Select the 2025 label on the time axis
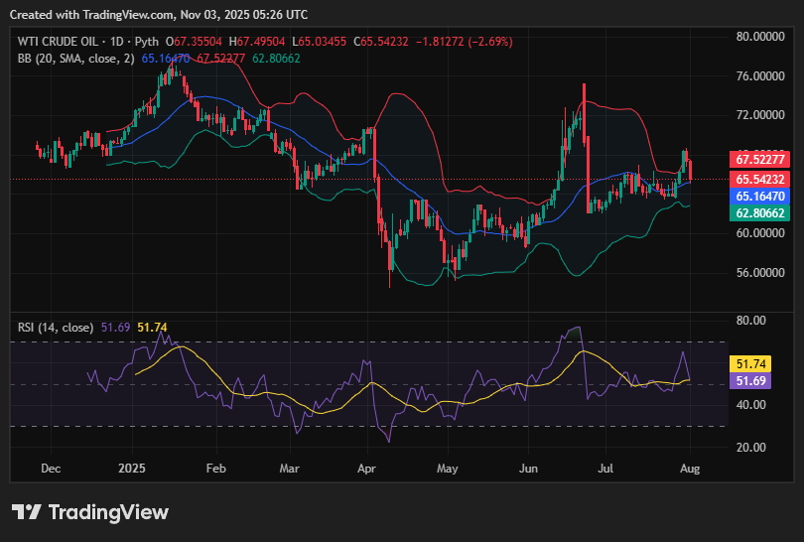Image resolution: width=804 pixels, height=542 pixels. (x=132, y=468)
